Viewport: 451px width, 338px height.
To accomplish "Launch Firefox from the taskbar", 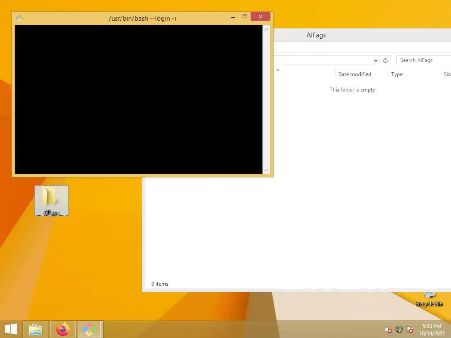I will (x=63, y=329).
